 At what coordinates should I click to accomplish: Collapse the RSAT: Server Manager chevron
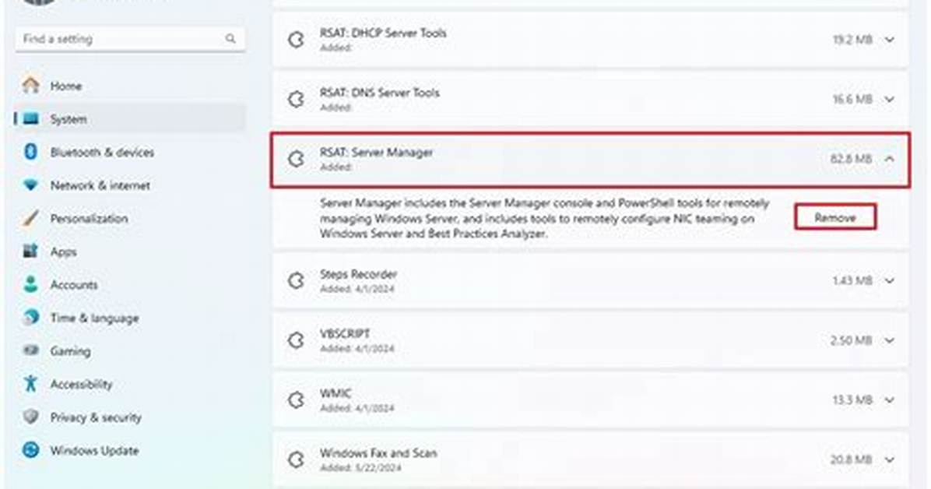pos(890,160)
